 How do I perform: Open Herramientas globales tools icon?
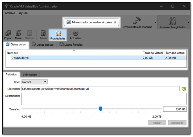(x=172, y=21)
